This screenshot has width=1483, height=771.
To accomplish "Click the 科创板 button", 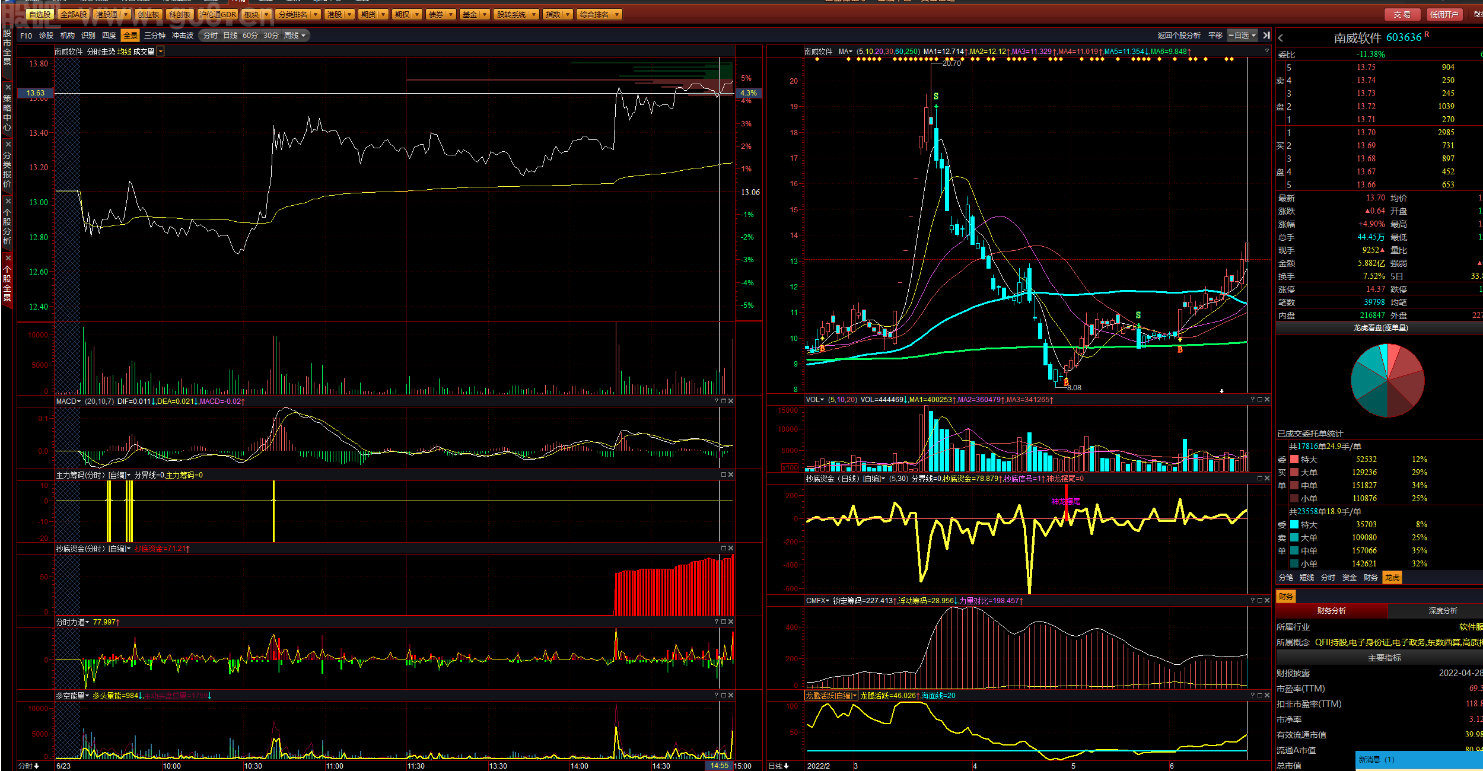I will point(179,14).
